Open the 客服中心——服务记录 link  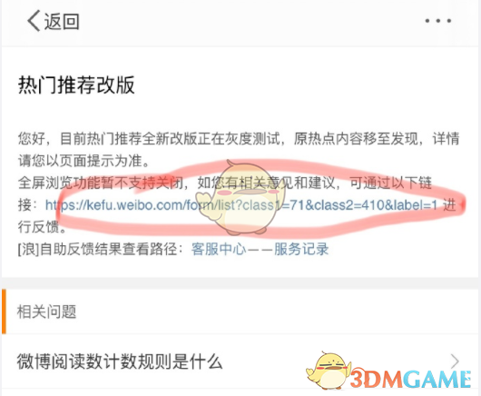click(x=260, y=249)
